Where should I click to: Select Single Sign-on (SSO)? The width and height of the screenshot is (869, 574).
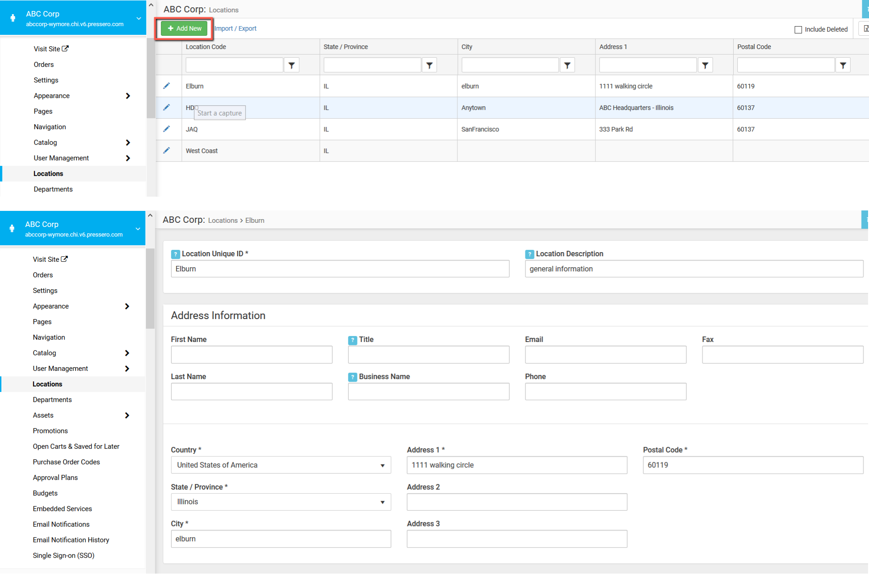click(64, 556)
